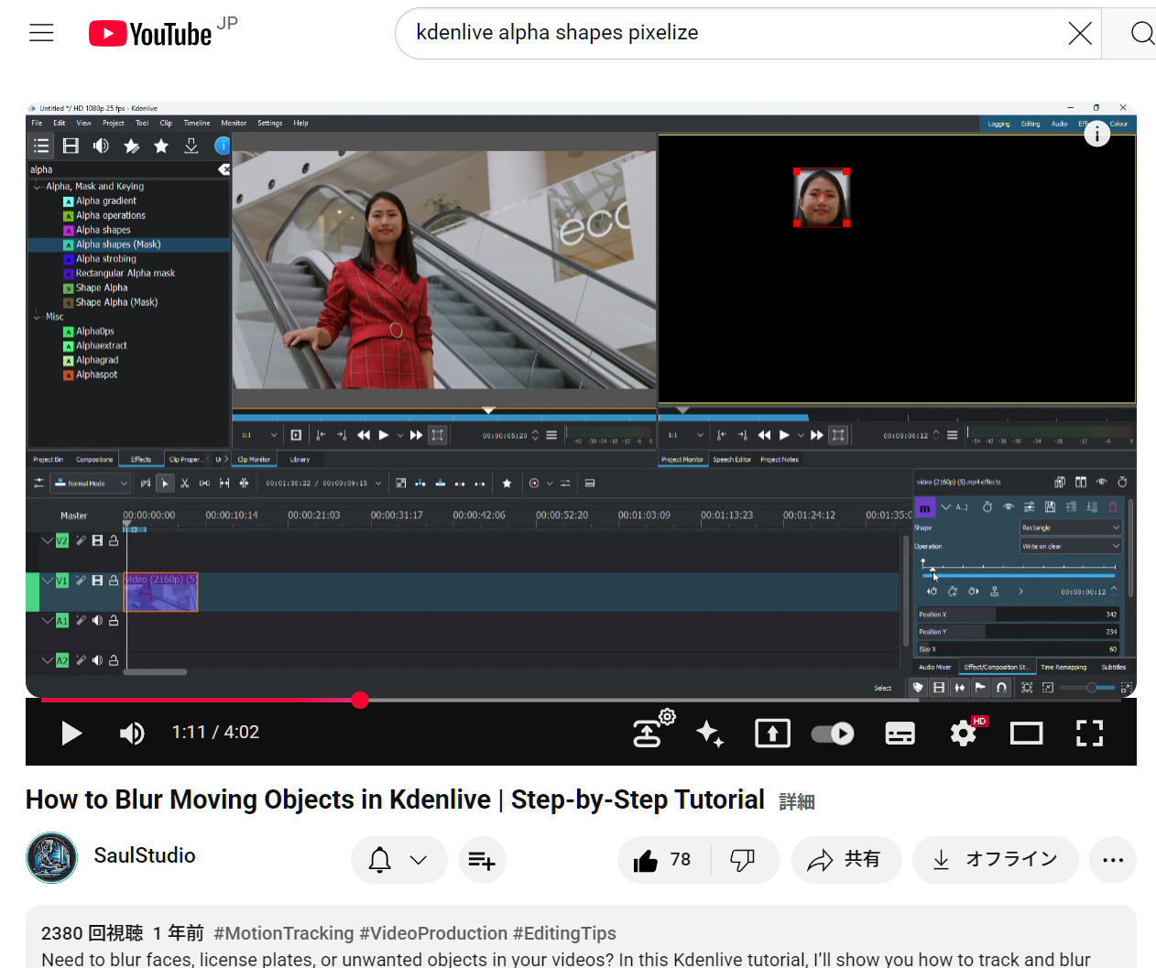1156x968 pixels.
Task: Click the red video progress scrubber
Action: point(360,701)
